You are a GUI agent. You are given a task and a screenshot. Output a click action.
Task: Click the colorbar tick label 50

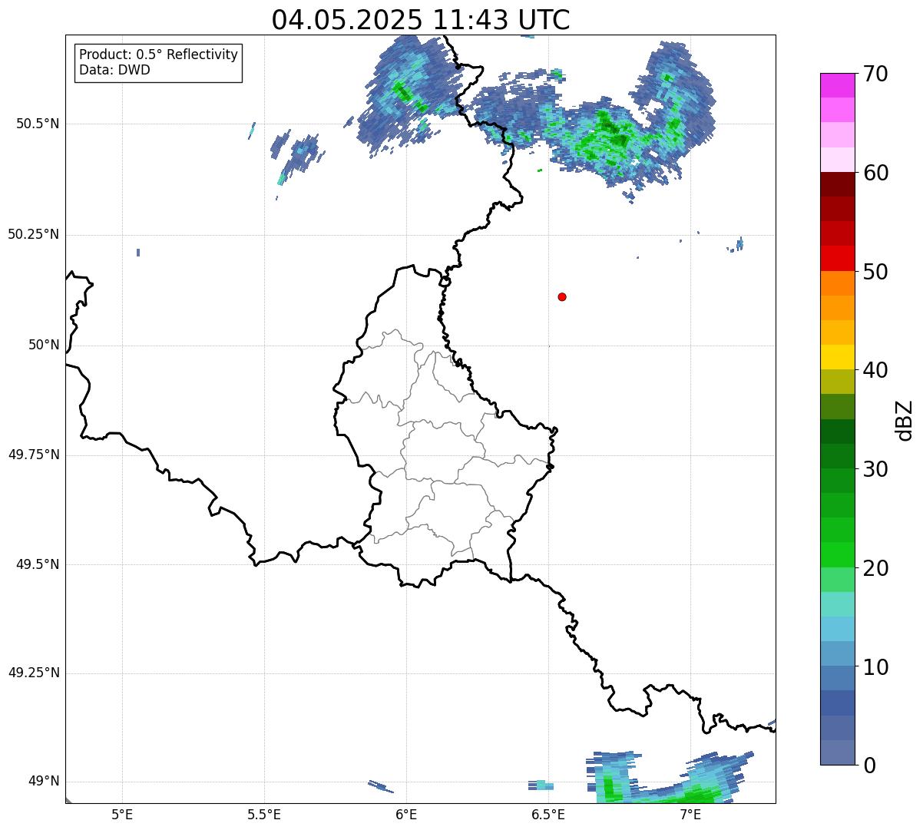pos(875,273)
